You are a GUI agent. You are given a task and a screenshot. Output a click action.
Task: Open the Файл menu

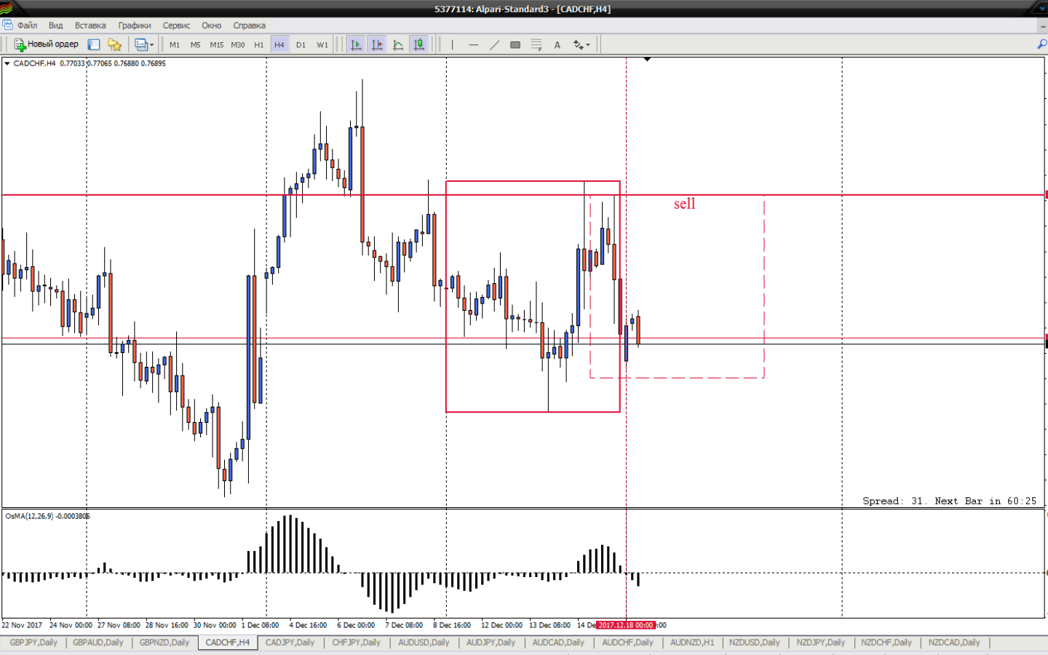tap(27, 25)
